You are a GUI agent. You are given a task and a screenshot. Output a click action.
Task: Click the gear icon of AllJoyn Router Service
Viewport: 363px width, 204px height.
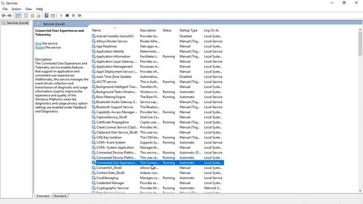pos(94,41)
